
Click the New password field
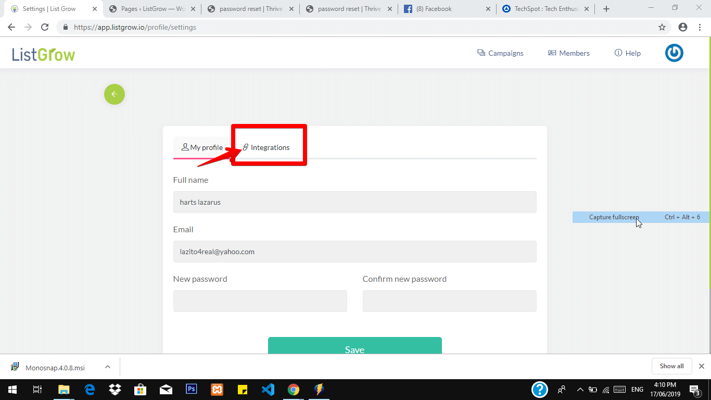[x=260, y=301]
